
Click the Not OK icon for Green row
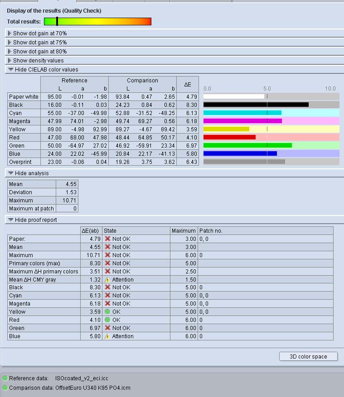(107, 328)
